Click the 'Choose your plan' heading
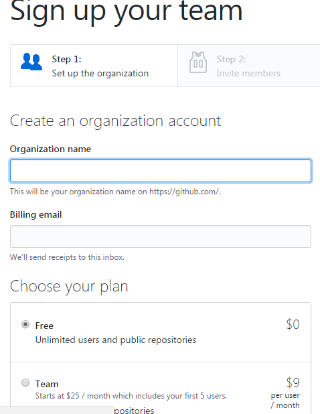Viewport: 320px width, 414px height. [x=69, y=287]
